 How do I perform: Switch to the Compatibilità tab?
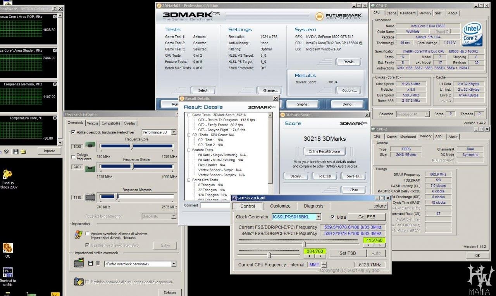[x=111, y=123]
